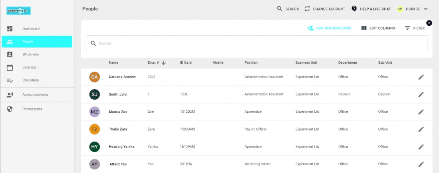Sort by the Name column header

pyautogui.click(x=113, y=62)
